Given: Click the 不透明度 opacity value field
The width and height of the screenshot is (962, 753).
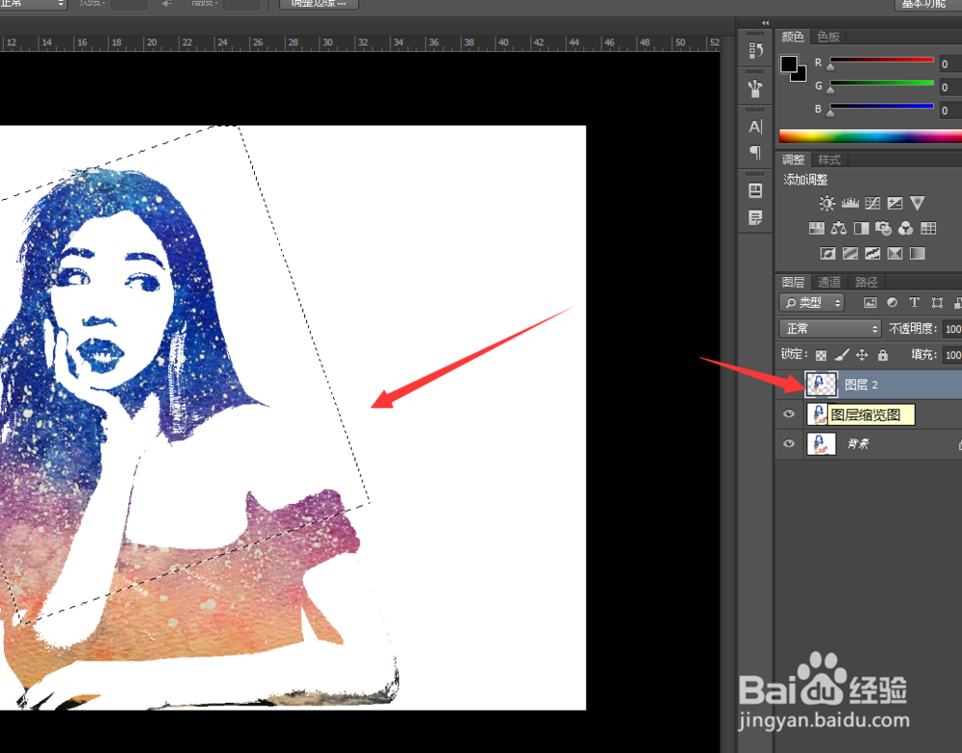Looking at the screenshot, I should click(952, 329).
